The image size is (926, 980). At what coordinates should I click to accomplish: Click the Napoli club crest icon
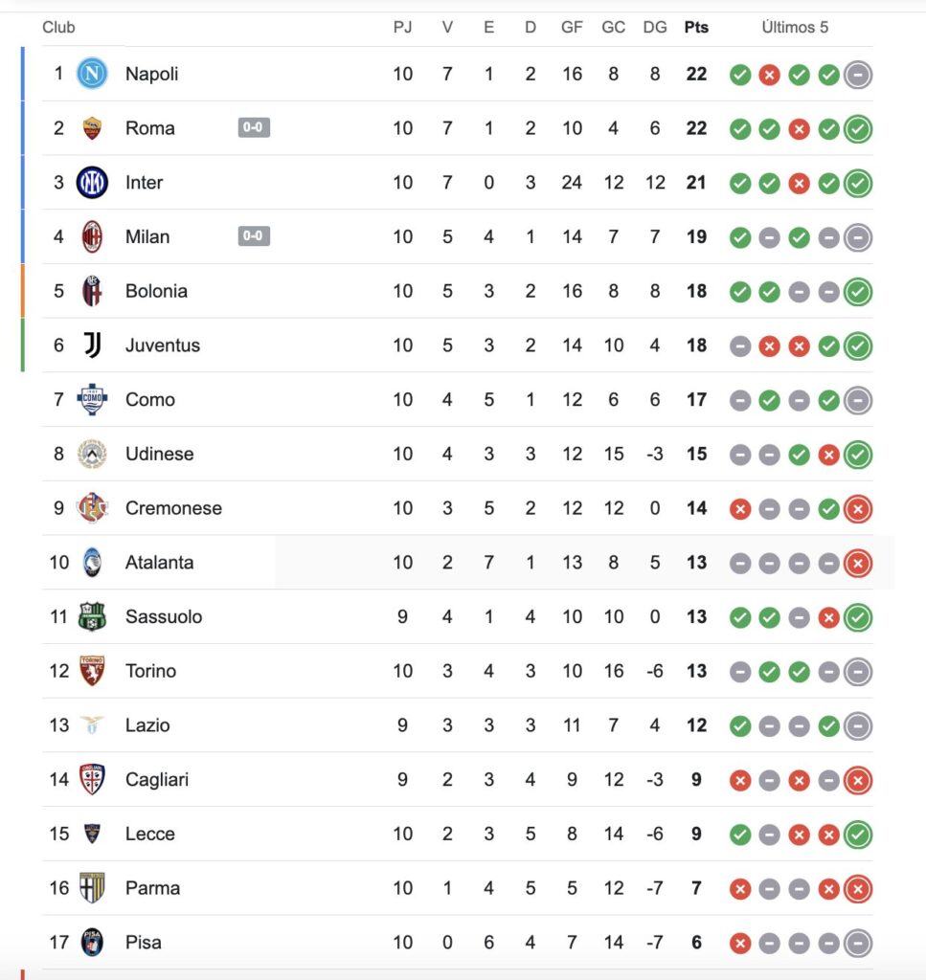[x=92, y=74]
